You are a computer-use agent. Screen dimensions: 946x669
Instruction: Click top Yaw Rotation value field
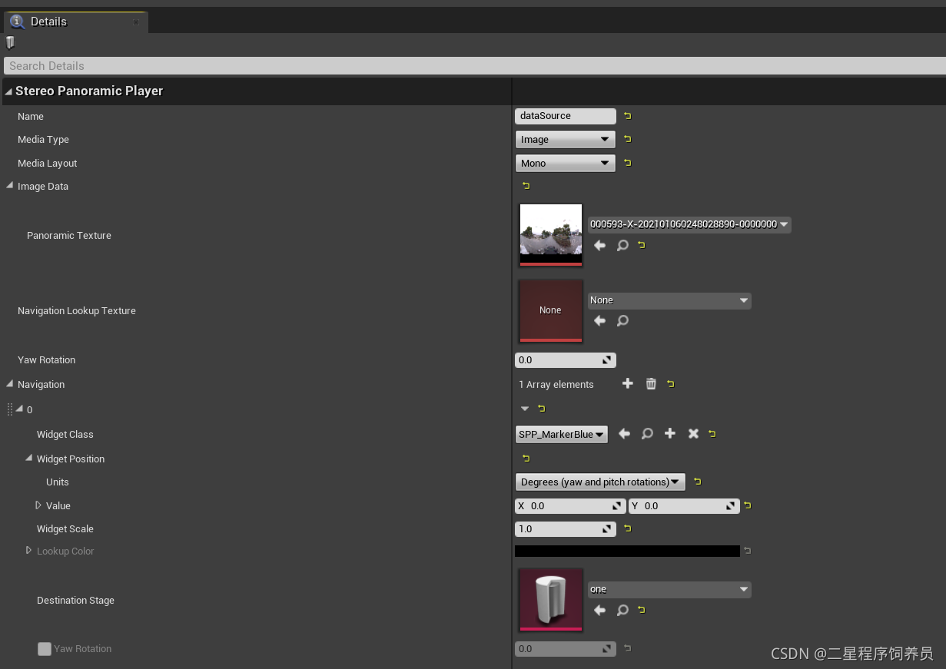(x=566, y=359)
